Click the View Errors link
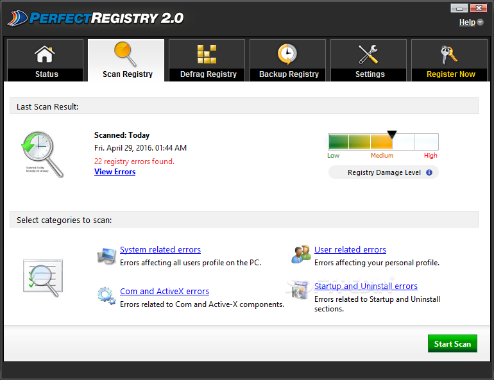Image resolution: width=494 pixels, height=380 pixels. coord(115,172)
